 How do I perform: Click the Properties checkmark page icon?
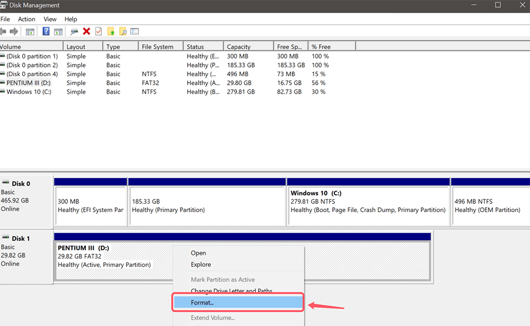coord(99,32)
